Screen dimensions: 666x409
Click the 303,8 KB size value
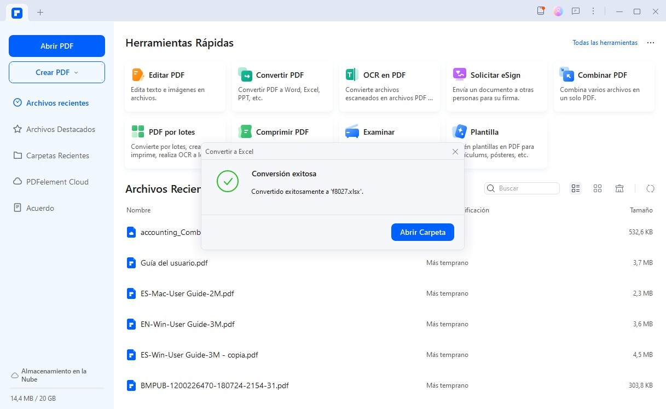[641, 385]
